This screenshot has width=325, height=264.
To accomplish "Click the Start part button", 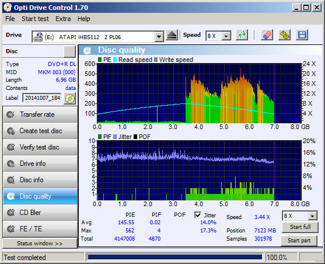I will click(x=299, y=241).
